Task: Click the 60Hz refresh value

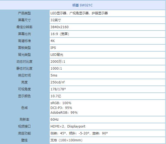Action: click(54, 120)
